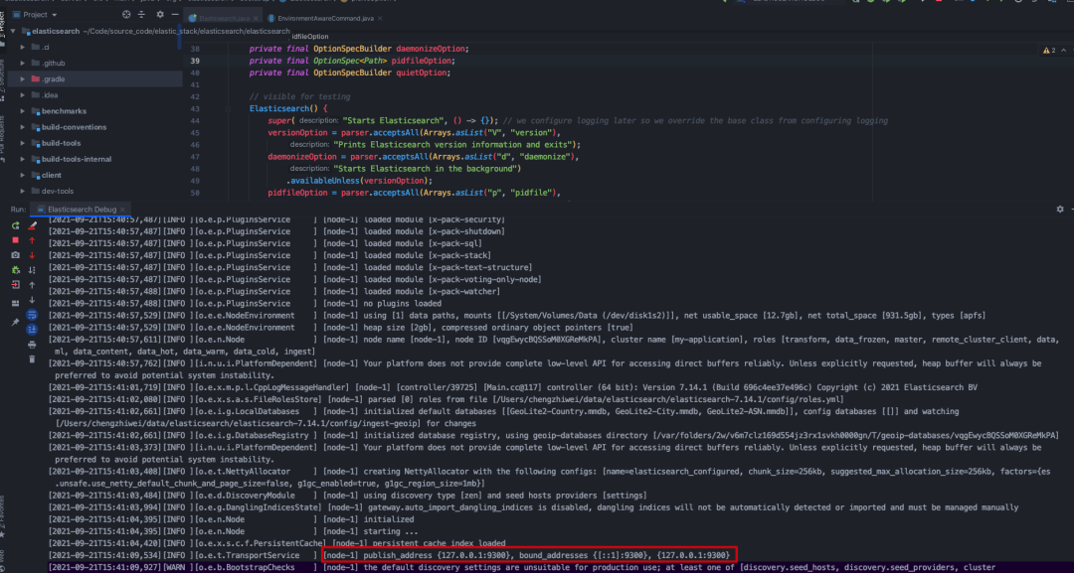Viewport: 1074px width, 573px height.
Task: Fold the Elasticsearch() constructor at line 43
Action: (x=228, y=108)
